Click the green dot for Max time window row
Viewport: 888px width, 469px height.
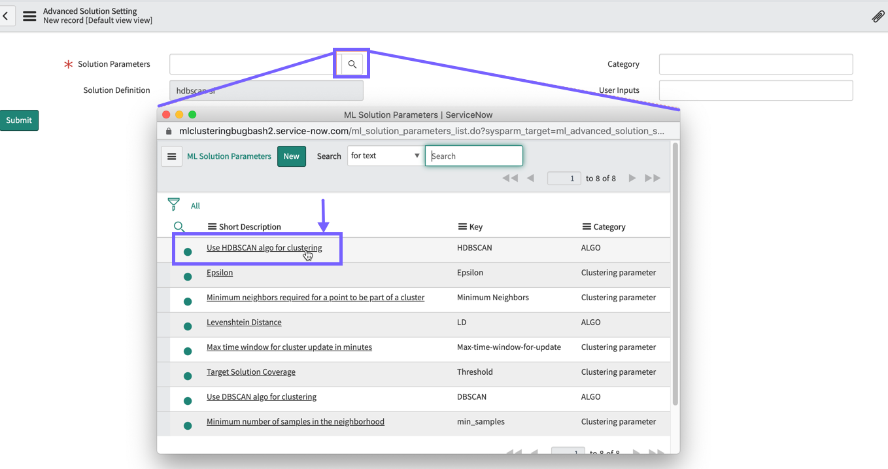(188, 351)
